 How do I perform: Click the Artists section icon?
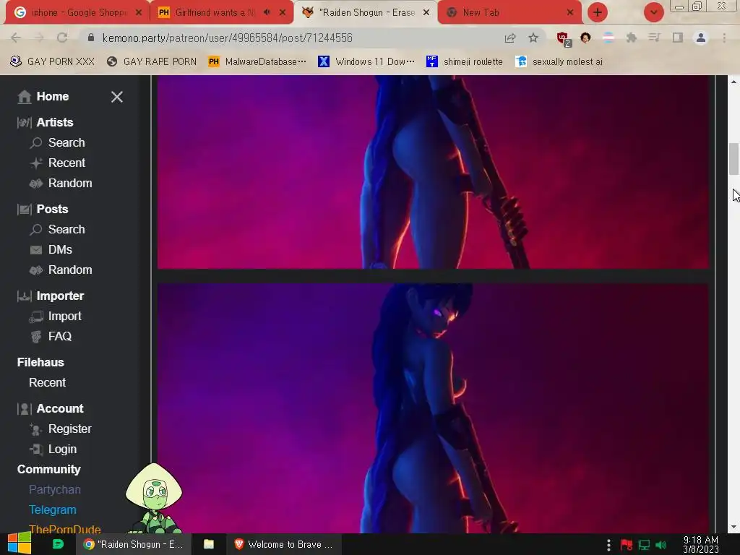[24, 123]
